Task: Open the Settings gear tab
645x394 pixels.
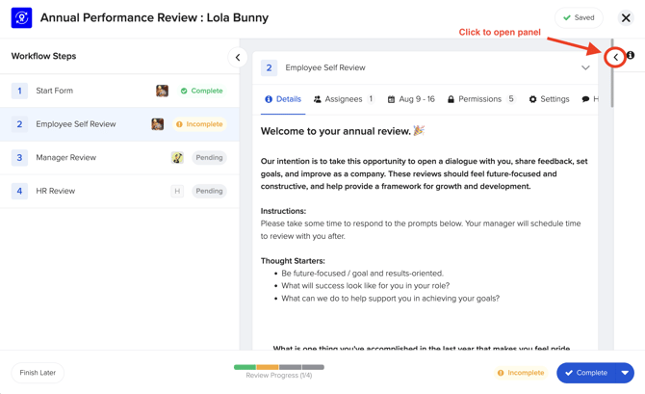Action: coord(549,99)
